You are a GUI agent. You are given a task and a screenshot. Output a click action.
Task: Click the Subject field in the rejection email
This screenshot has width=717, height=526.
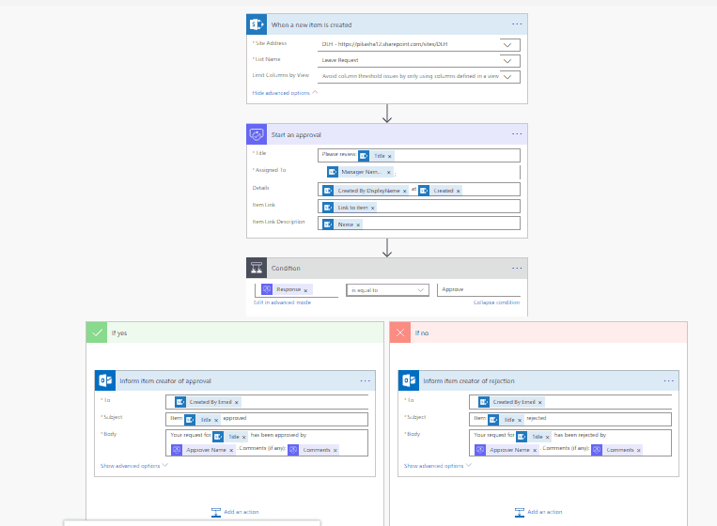[570, 419]
